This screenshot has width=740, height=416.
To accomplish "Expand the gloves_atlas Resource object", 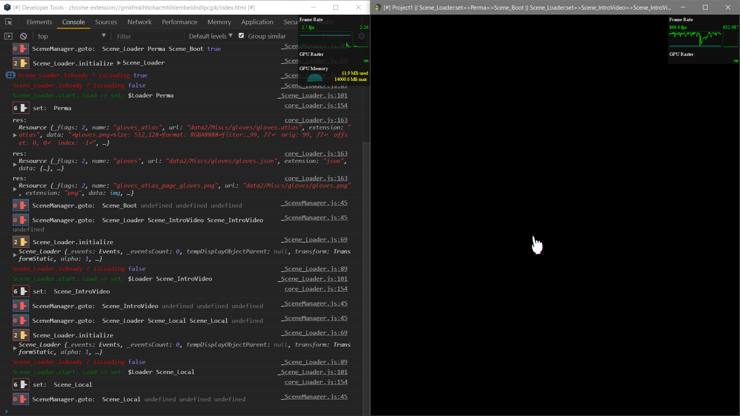I will coord(15,135).
